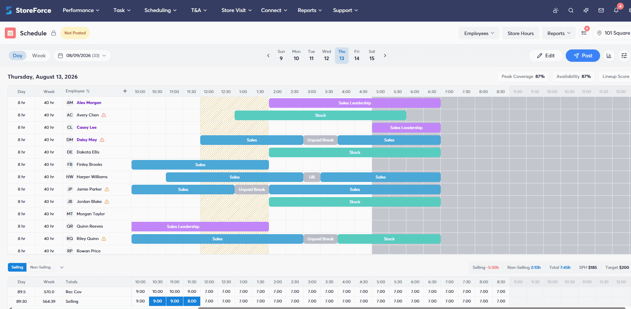
Task: Click the HW avatar for Harper Williams
Action: pyautogui.click(x=70, y=177)
